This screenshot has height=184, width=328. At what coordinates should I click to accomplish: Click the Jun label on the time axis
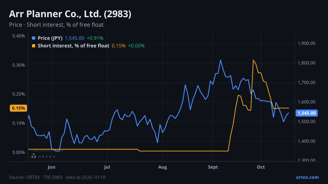tap(52, 167)
